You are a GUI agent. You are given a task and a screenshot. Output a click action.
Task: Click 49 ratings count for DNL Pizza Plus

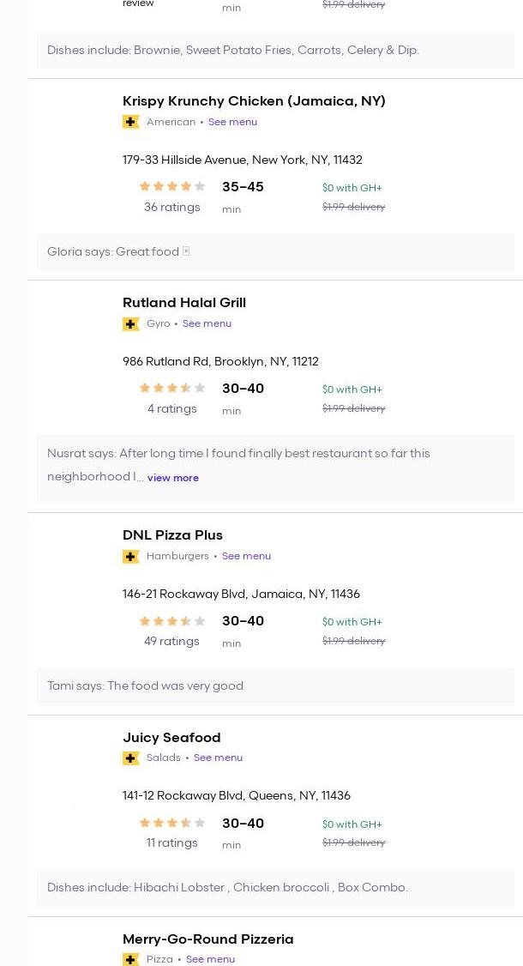(x=171, y=641)
